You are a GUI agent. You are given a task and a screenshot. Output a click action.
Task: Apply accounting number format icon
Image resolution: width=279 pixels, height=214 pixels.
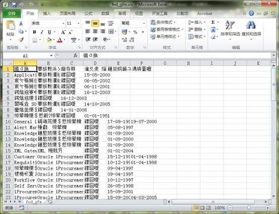click(124, 32)
